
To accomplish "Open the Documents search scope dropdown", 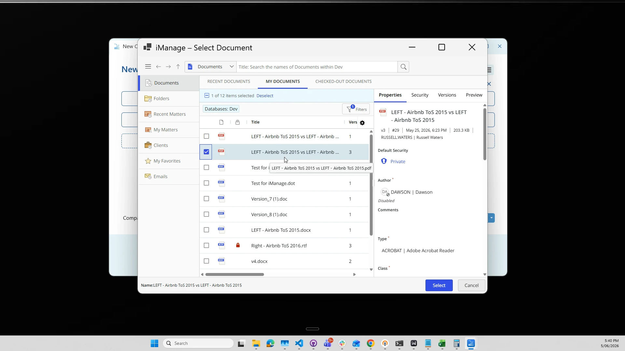I will (x=211, y=67).
